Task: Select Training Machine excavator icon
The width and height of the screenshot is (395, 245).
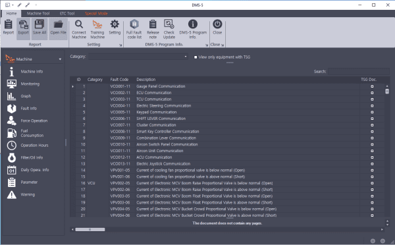Action: click(x=97, y=29)
